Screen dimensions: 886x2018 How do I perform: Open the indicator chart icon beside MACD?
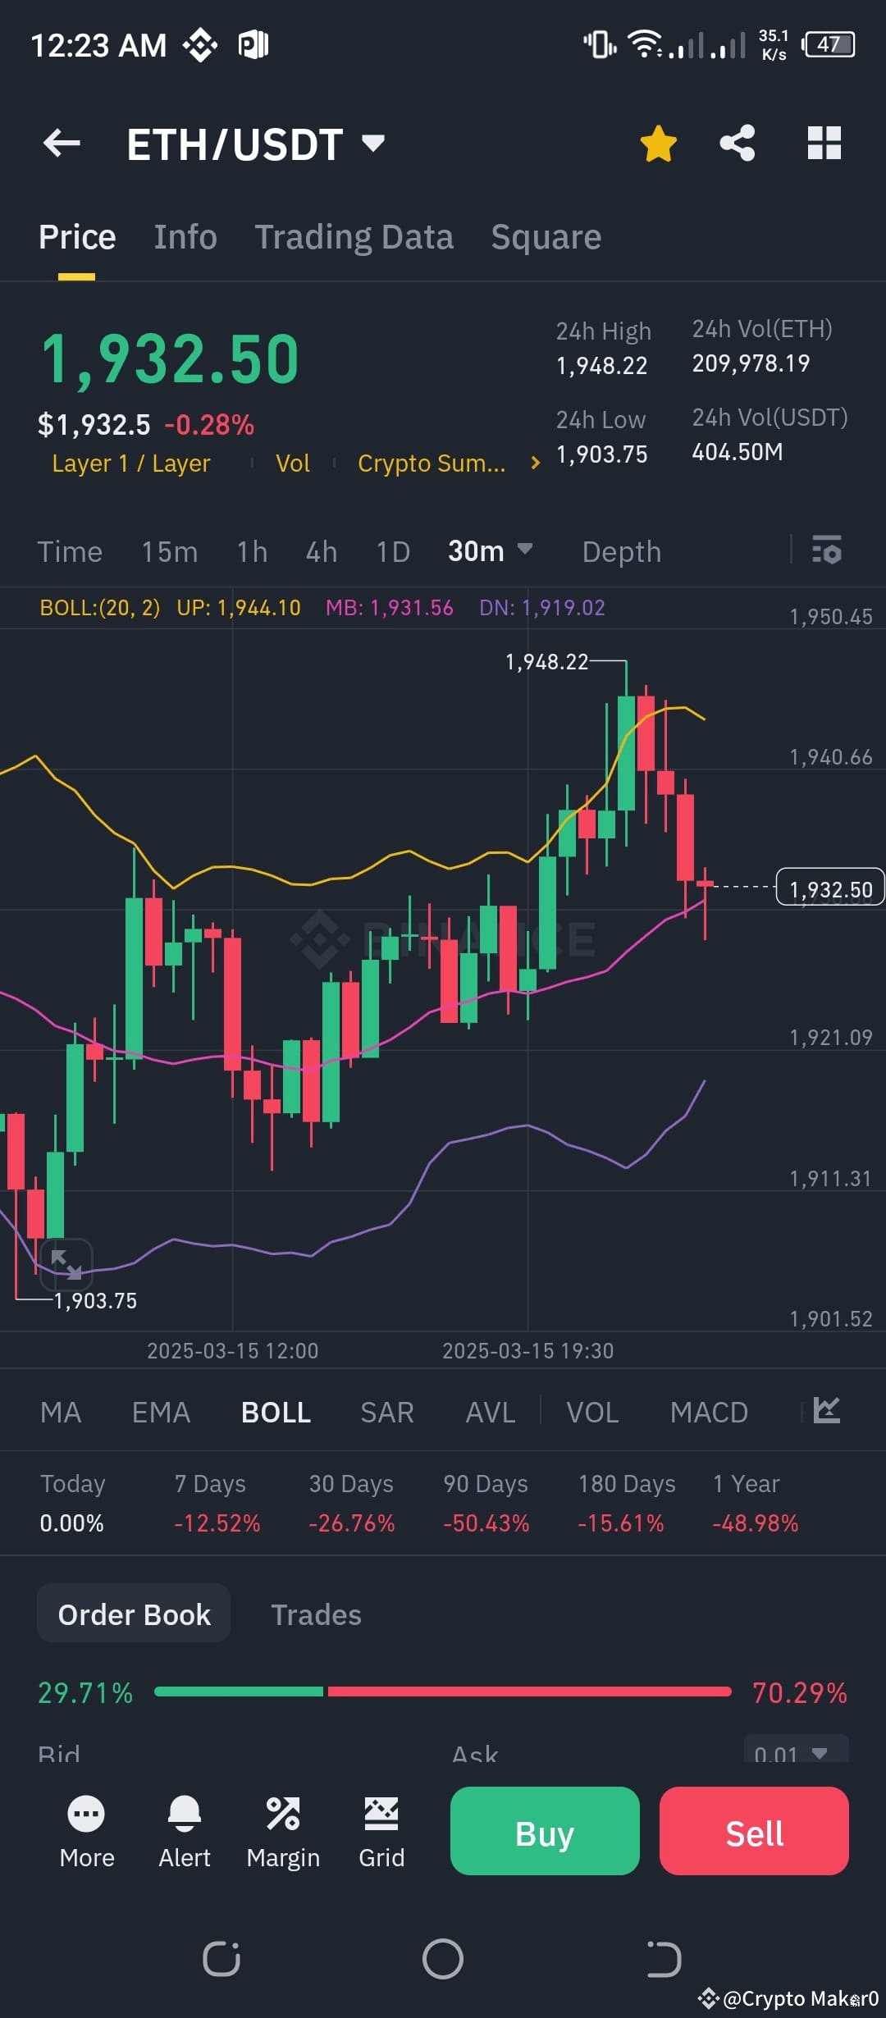point(826,1410)
